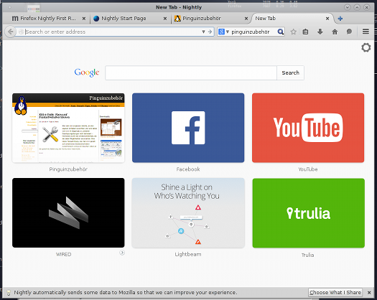Click the lightbulb icon in notification bar
This screenshot has height=300, width=377.
(x=9, y=293)
